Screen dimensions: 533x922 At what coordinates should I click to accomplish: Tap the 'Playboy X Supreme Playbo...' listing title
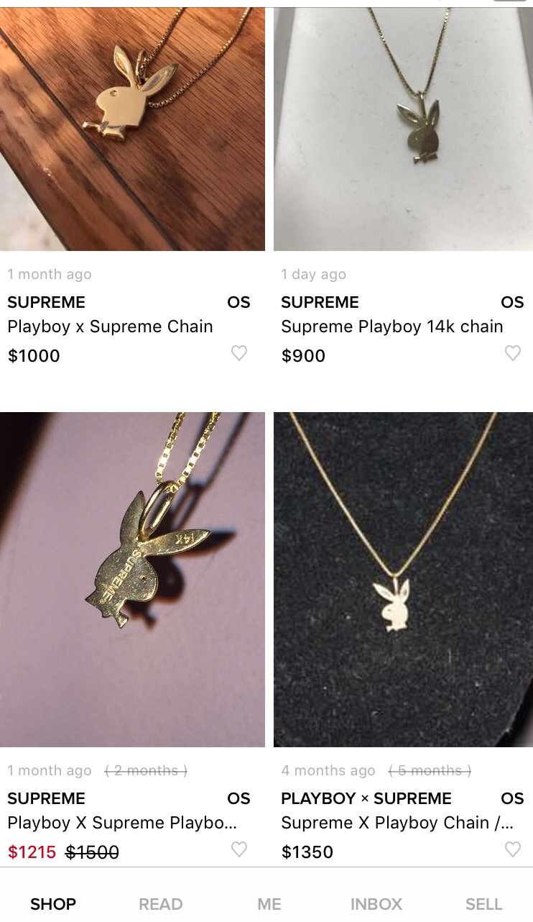[x=122, y=823]
